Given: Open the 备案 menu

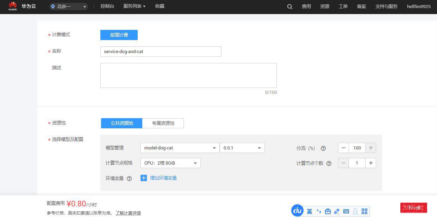Looking at the screenshot, I should [361, 6].
